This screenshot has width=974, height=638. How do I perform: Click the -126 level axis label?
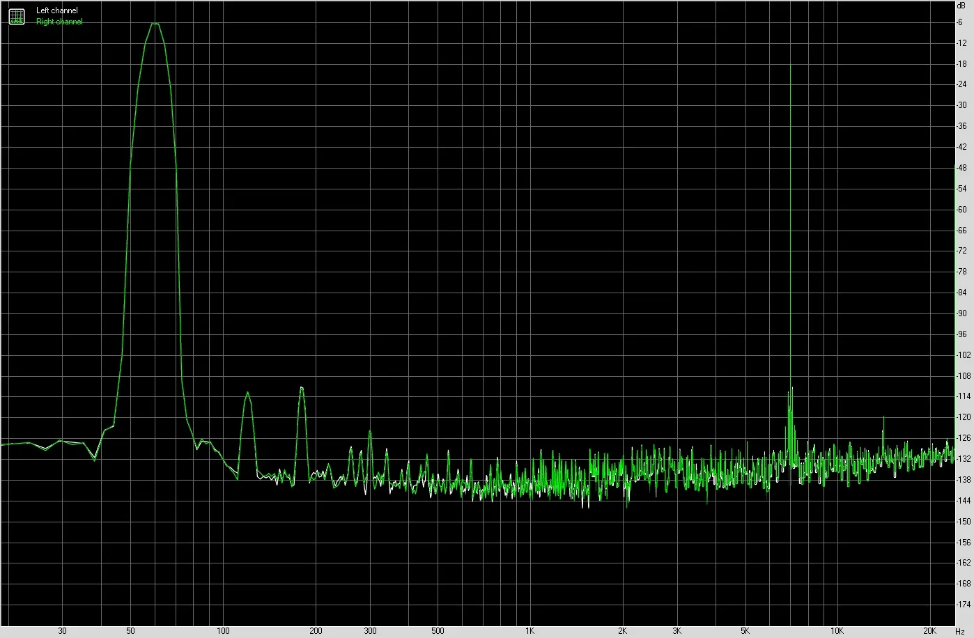click(964, 438)
